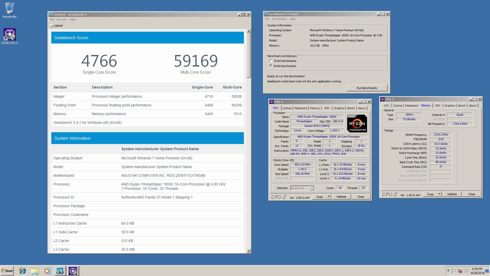
Task: Click Validate in Memory-tab CPU-Z window
Action: 452,194
